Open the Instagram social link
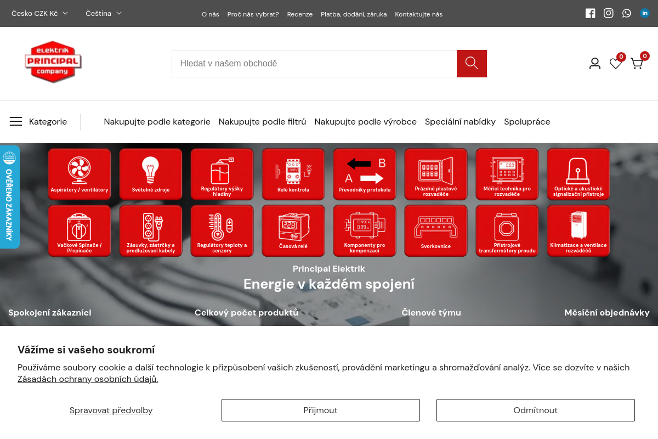This screenshot has height=439, width=658. (608, 13)
